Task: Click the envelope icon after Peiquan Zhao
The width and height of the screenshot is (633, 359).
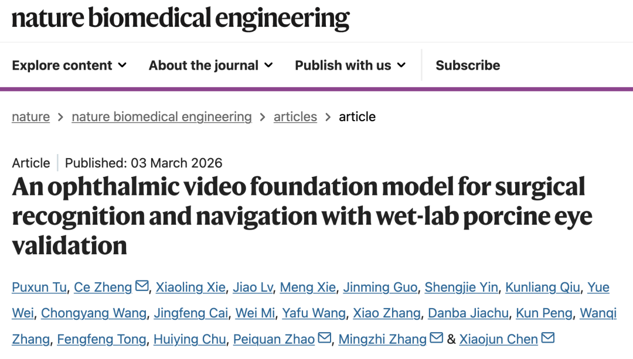Action: click(324, 338)
